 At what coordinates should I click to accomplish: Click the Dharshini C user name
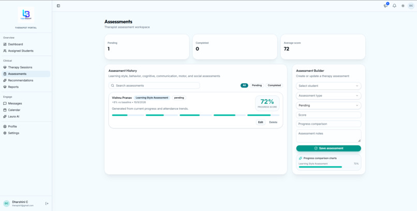click(20, 202)
